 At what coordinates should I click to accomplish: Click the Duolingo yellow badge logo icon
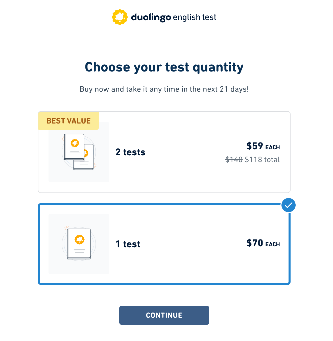[x=120, y=17]
